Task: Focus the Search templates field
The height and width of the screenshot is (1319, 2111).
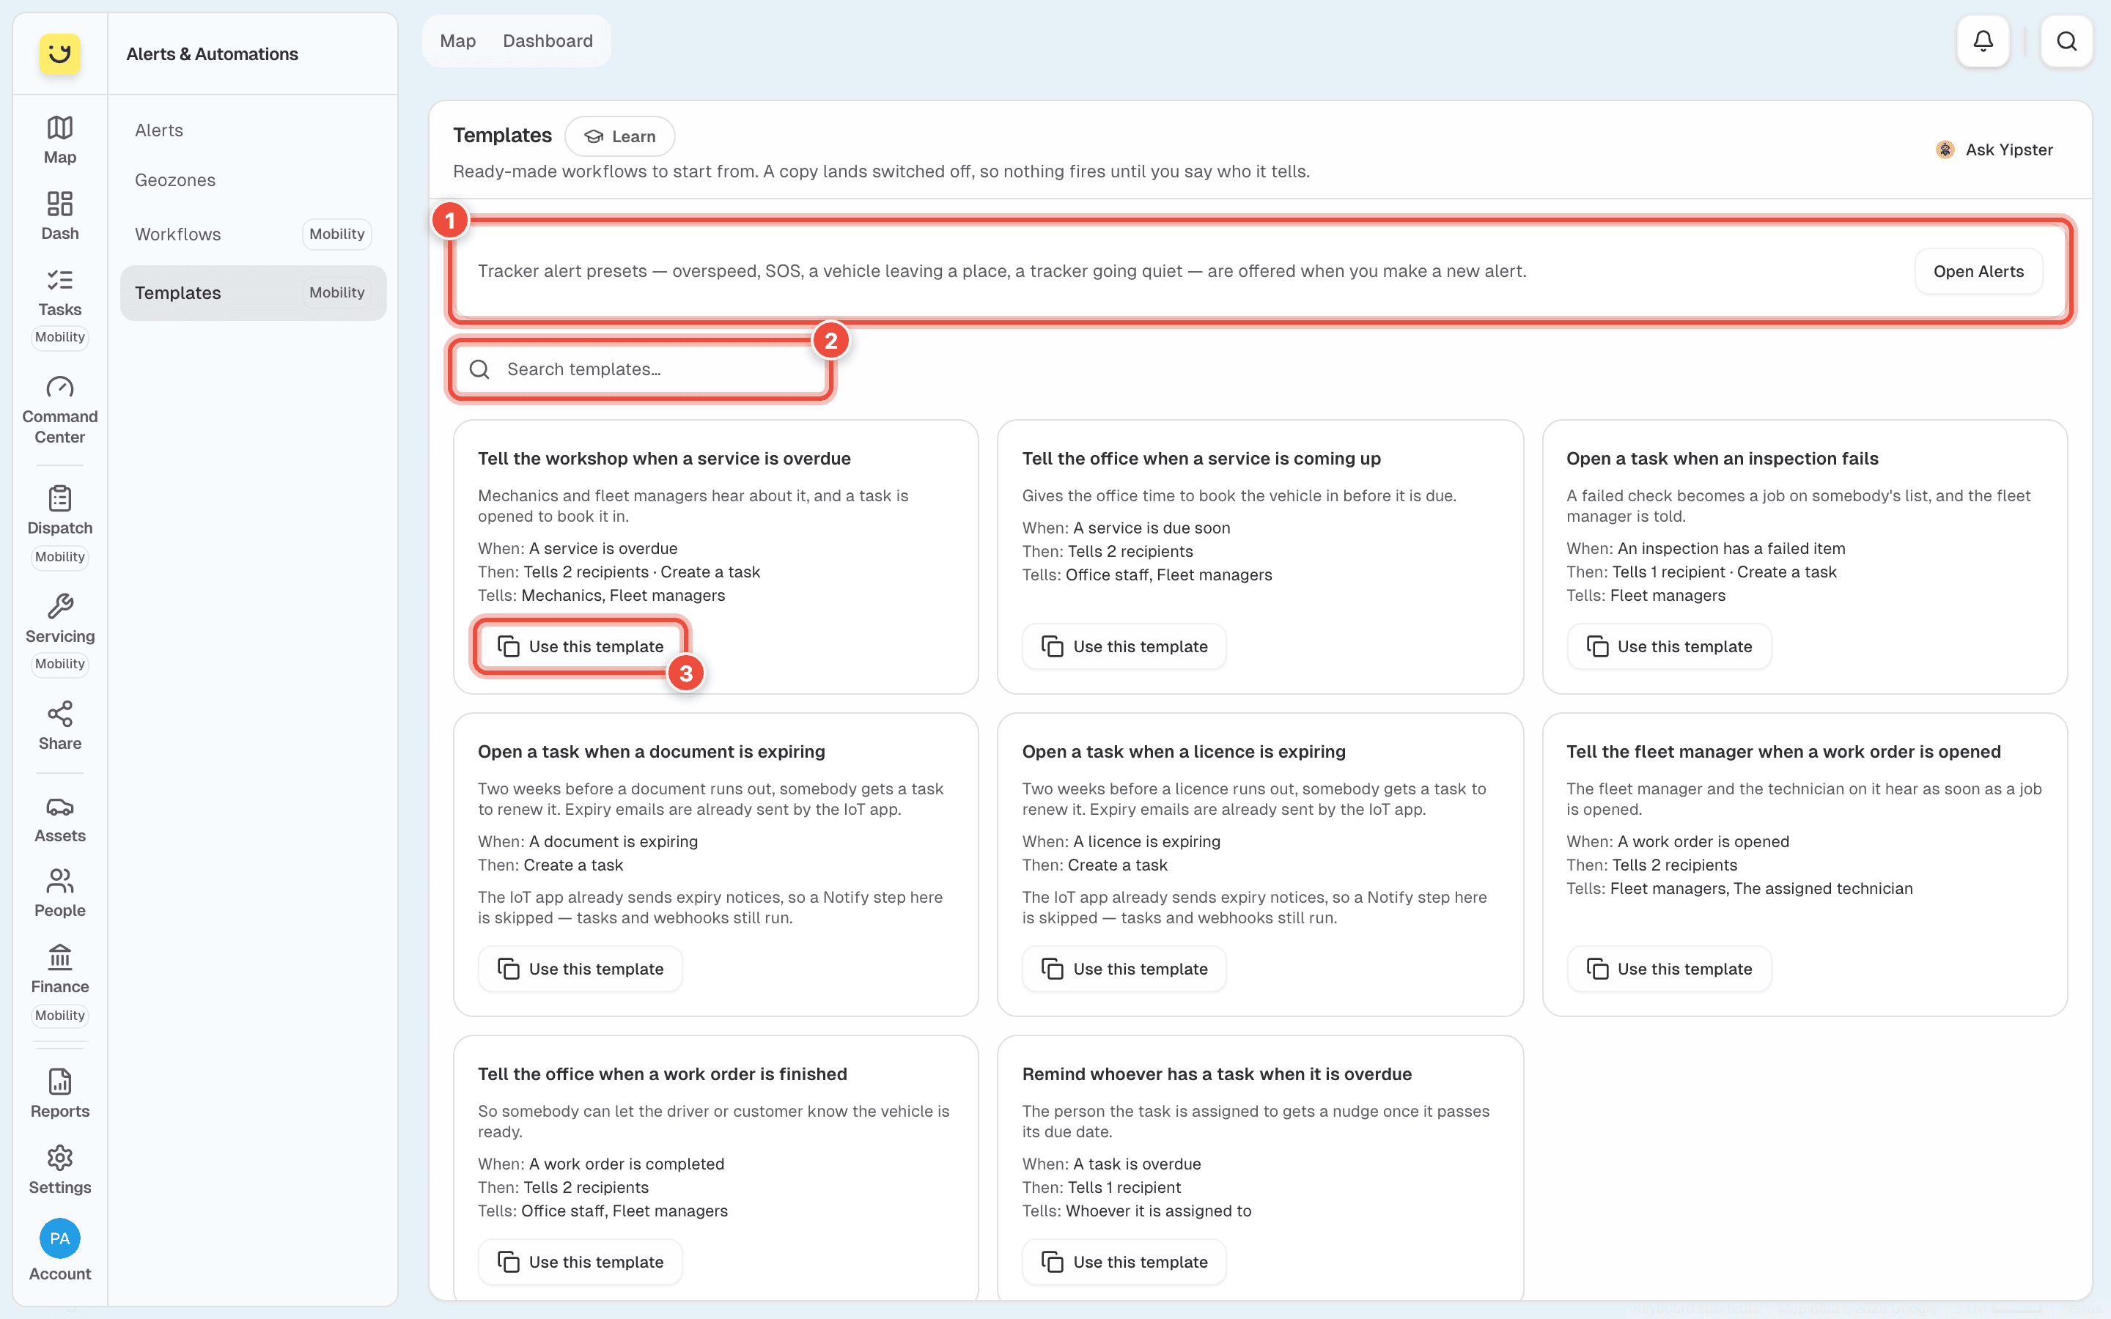Action: (x=642, y=369)
